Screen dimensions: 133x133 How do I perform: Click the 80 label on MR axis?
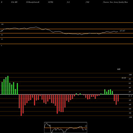coord(130,79)
